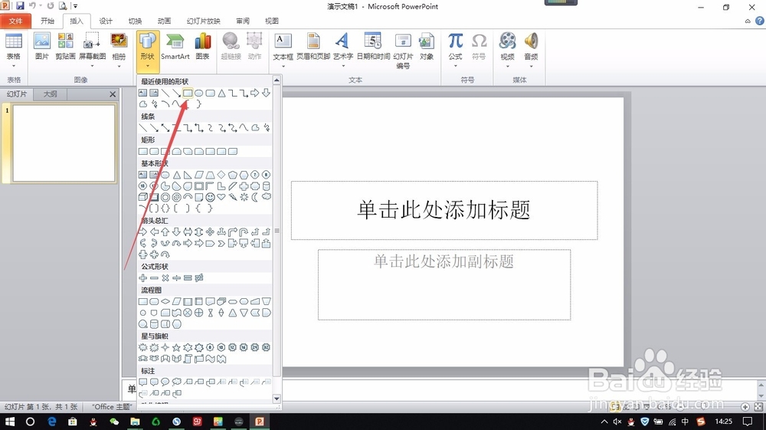Minimize the ribbon with caret button
The width and height of the screenshot is (766, 430).
tap(748, 21)
